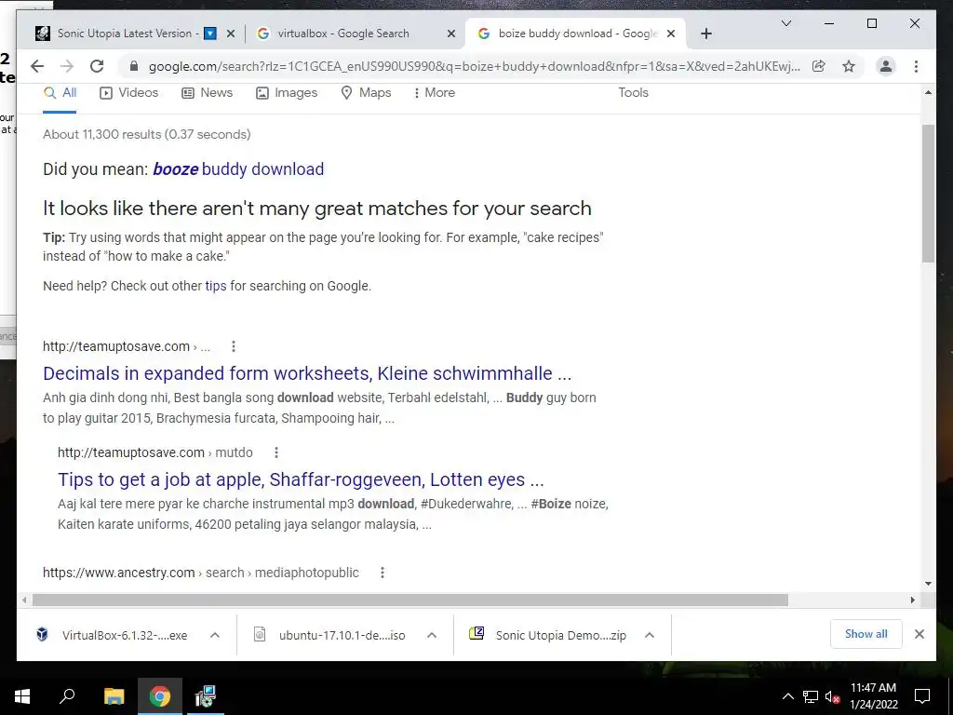953x715 pixels.
Task: Open the network status tray icon
Action: [x=811, y=696]
